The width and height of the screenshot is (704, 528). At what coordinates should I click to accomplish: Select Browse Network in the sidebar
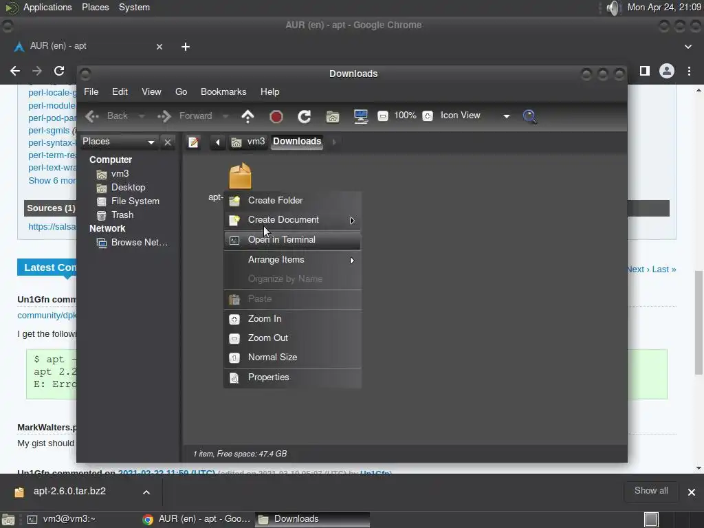(x=139, y=243)
